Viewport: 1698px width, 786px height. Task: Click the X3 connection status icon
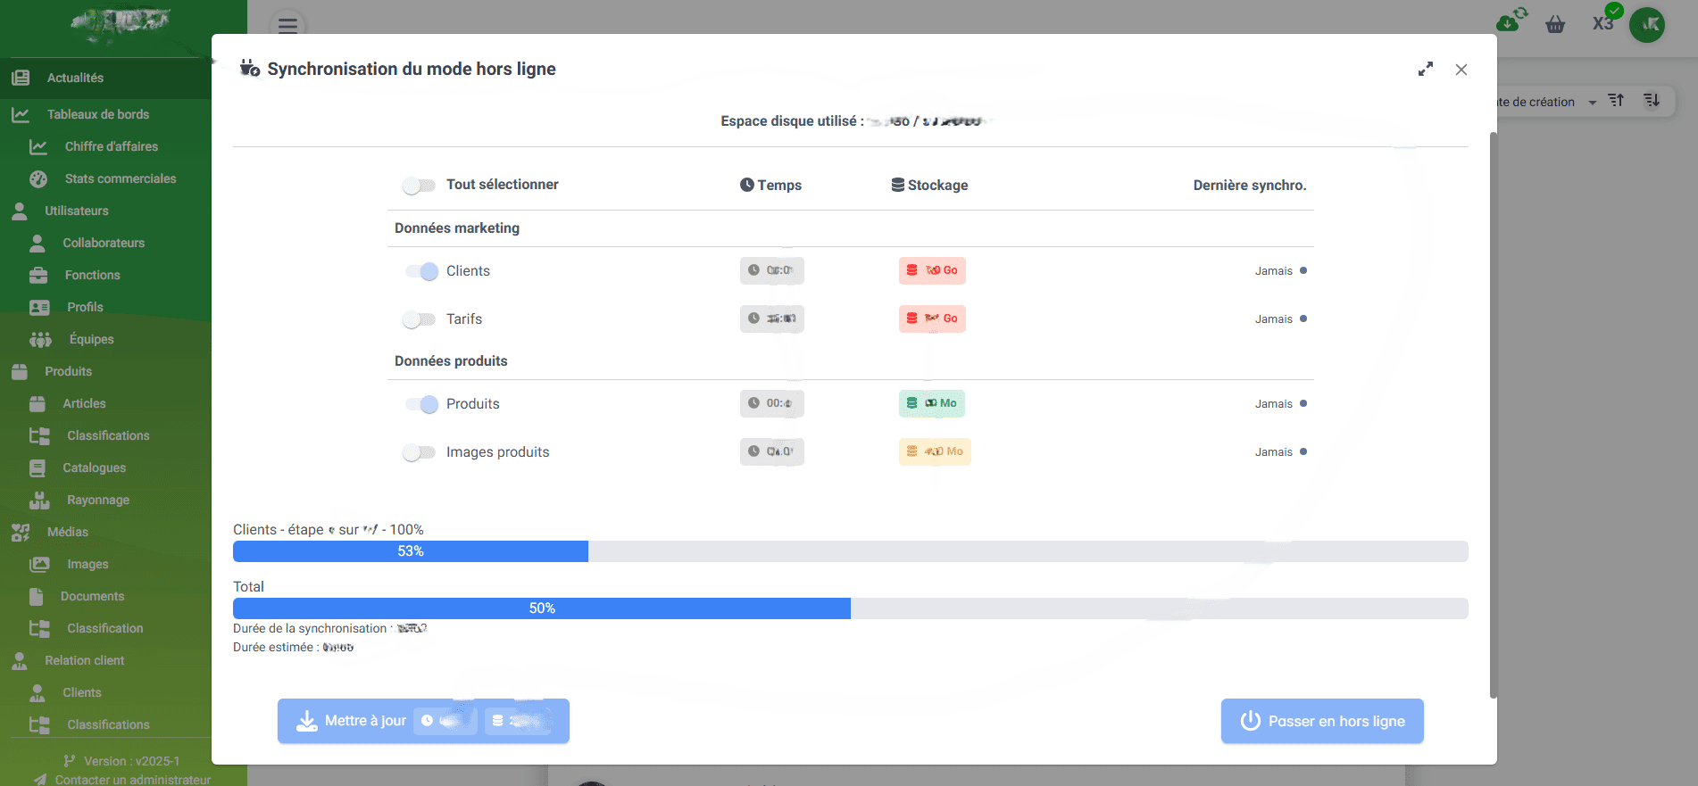click(1605, 20)
